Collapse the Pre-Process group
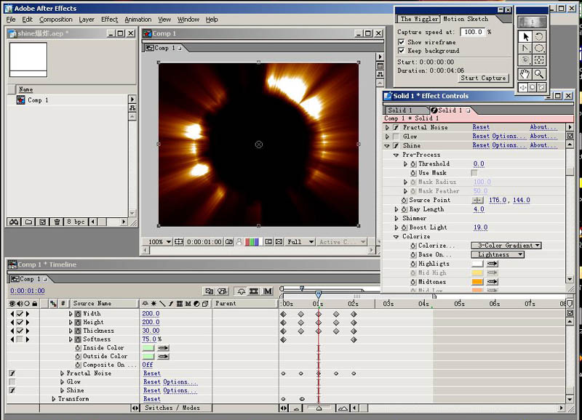Screen dimensions: 582x420 396,155
